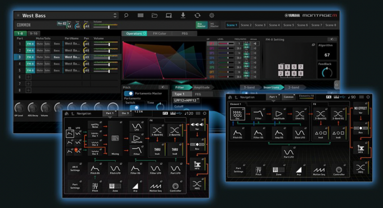Click the grid view icon in the main toolbar
Screen dimensions: 383x208
[140, 16]
